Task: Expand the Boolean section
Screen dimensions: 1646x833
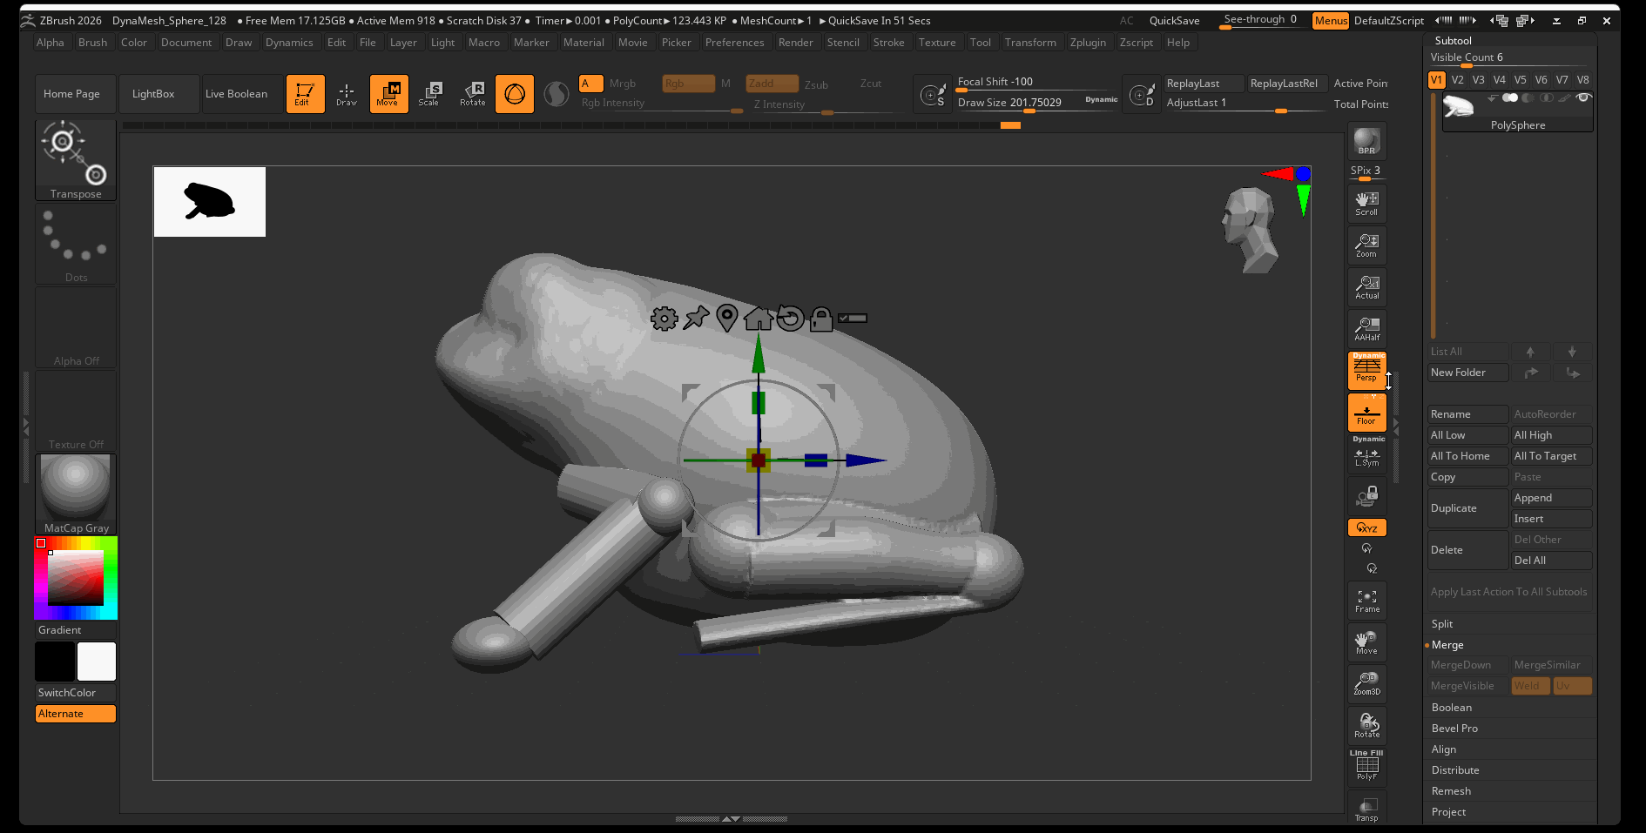Action: (x=1451, y=708)
